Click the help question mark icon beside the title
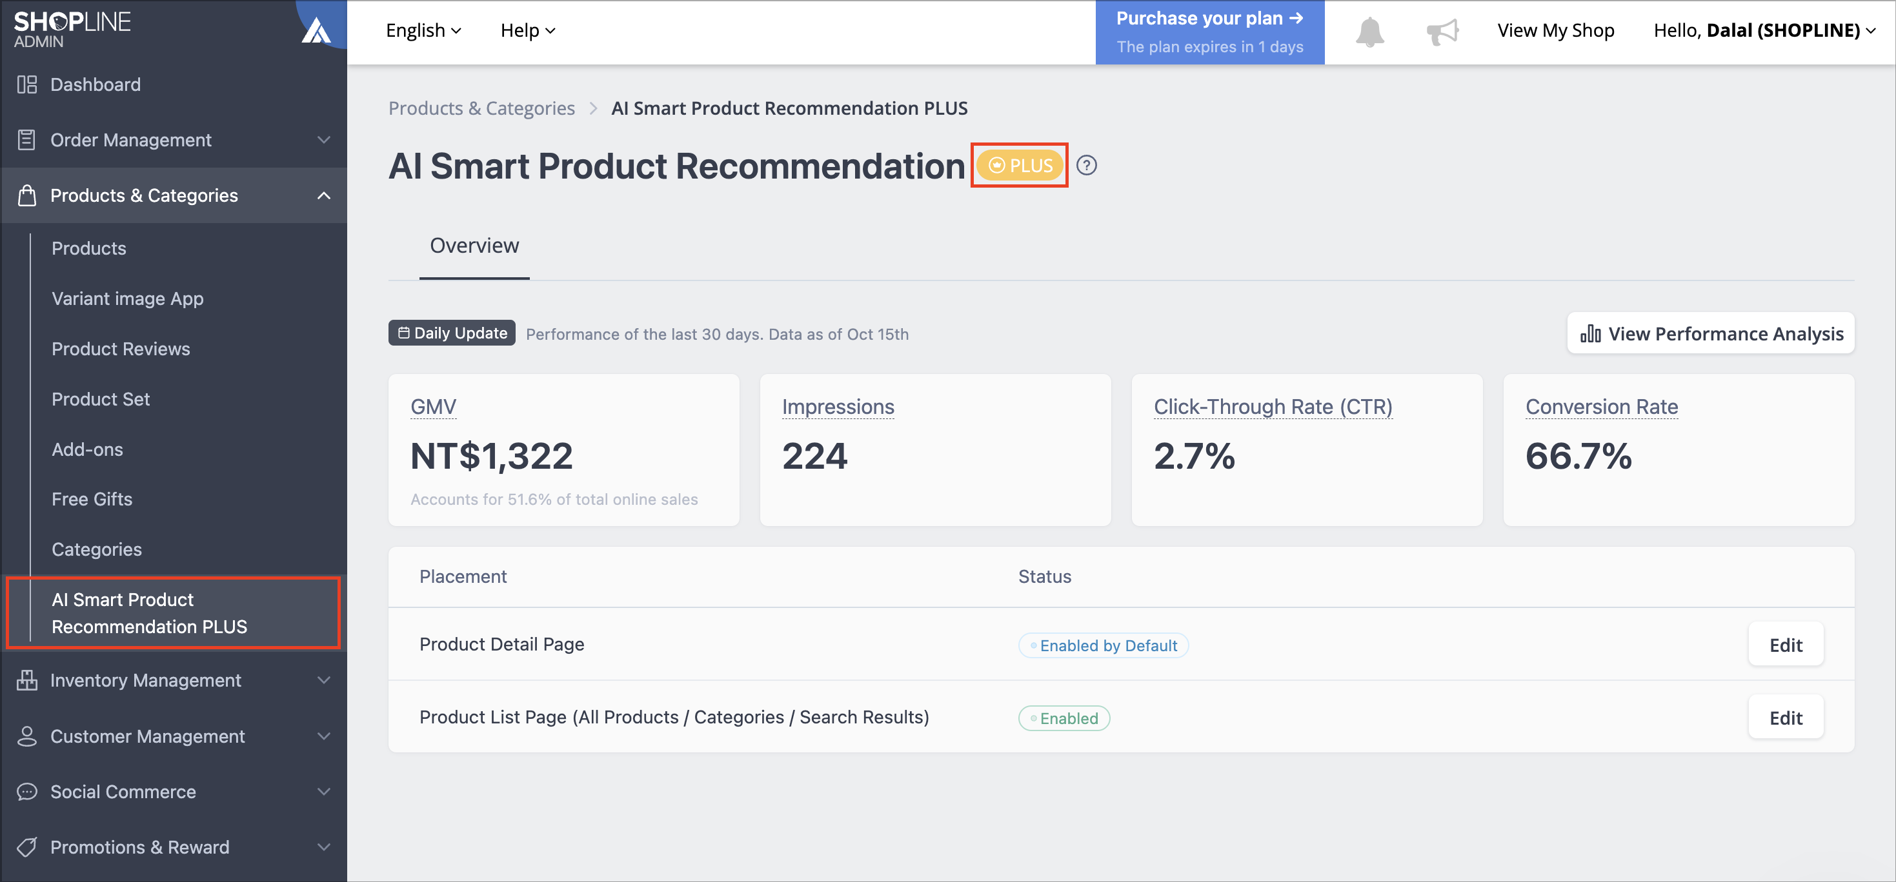This screenshot has width=1896, height=882. (1086, 166)
